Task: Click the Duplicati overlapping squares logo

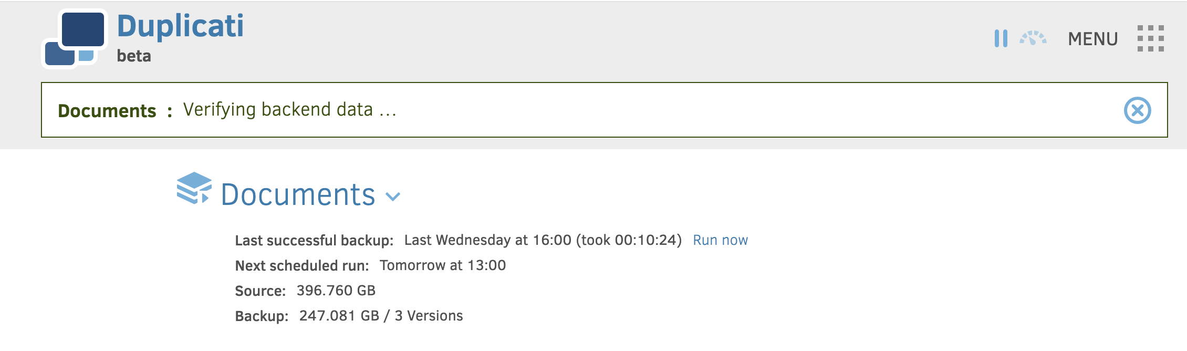Action: click(75, 39)
